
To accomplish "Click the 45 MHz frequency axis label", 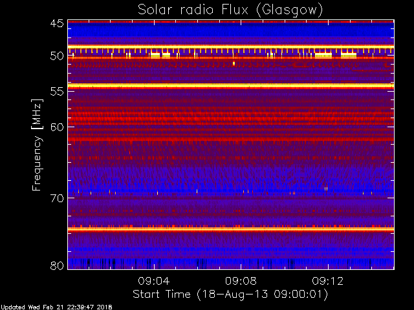I will pyautogui.click(x=57, y=23).
